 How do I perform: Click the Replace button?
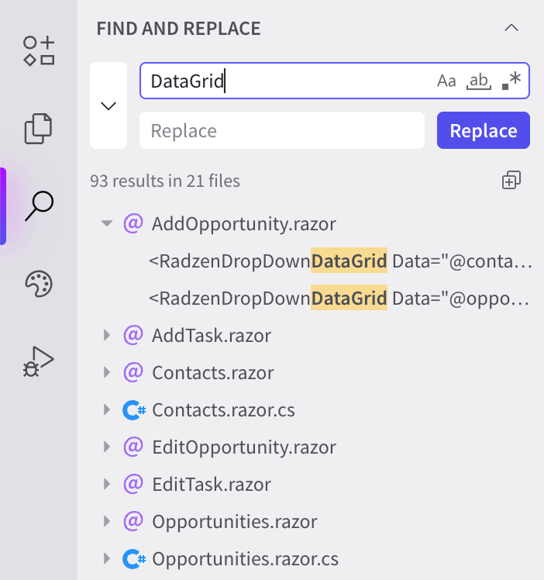coord(483,130)
